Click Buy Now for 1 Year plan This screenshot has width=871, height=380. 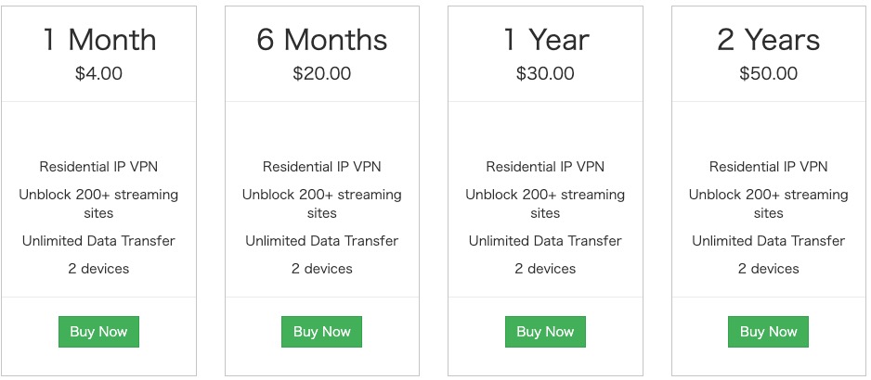(x=545, y=332)
